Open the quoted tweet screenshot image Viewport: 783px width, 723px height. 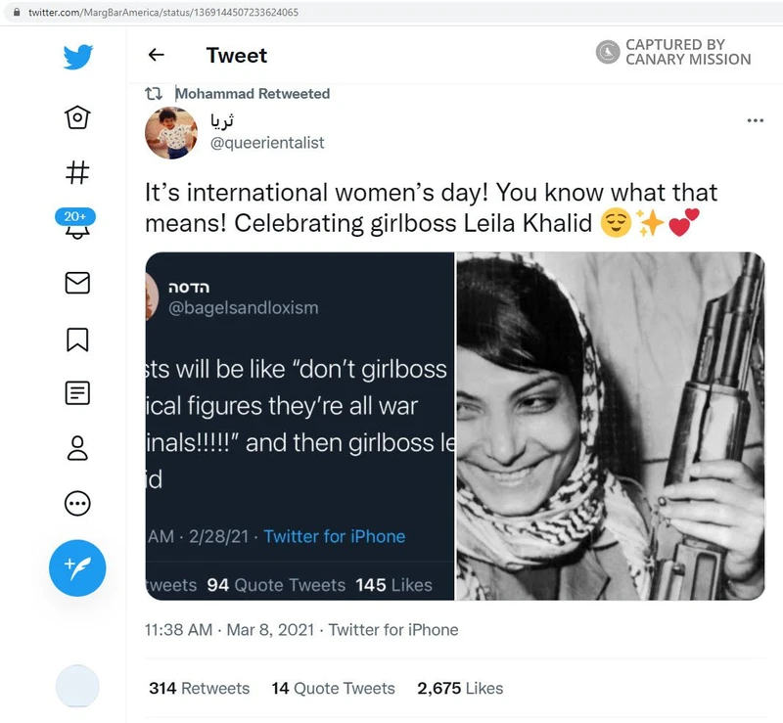tap(299, 426)
